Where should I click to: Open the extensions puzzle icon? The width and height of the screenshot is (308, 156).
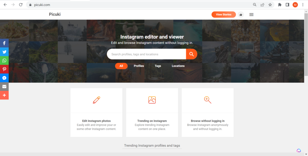(280, 5)
